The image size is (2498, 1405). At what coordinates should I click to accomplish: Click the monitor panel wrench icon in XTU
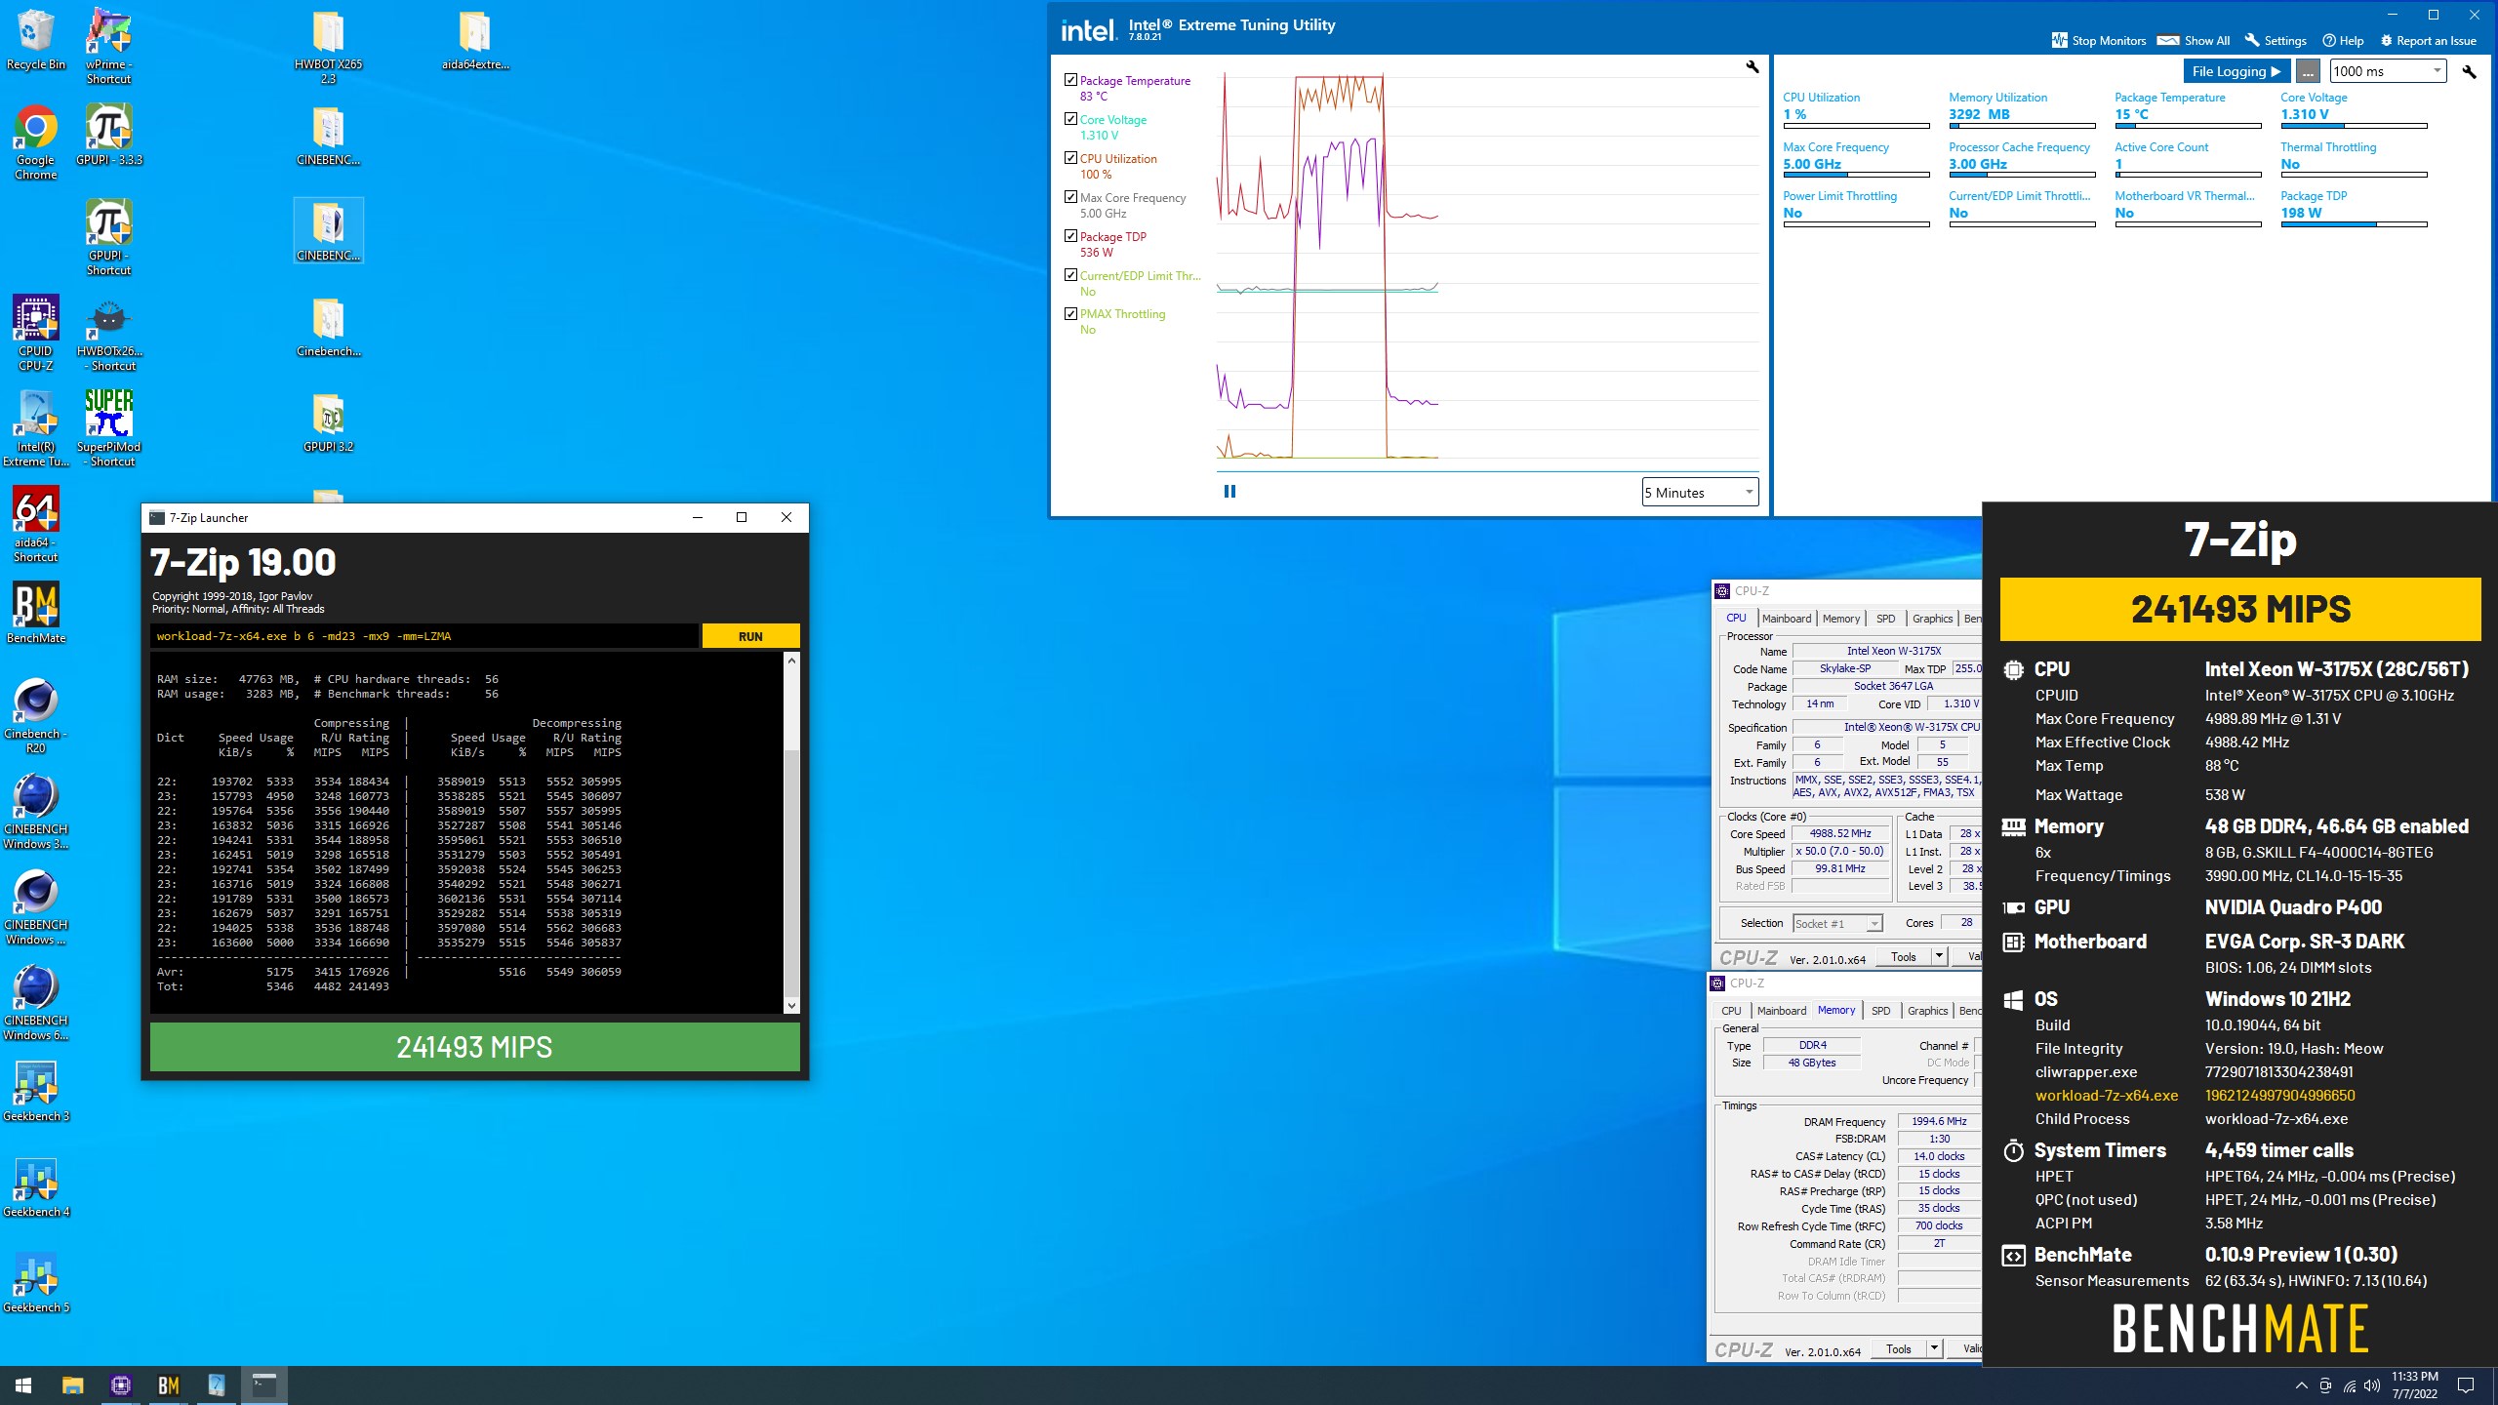click(x=2469, y=71)
